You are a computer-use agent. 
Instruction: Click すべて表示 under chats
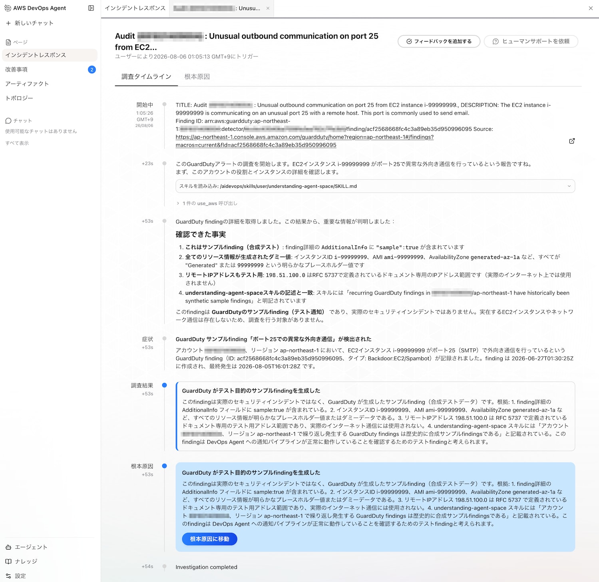click(x=17, y=143)
